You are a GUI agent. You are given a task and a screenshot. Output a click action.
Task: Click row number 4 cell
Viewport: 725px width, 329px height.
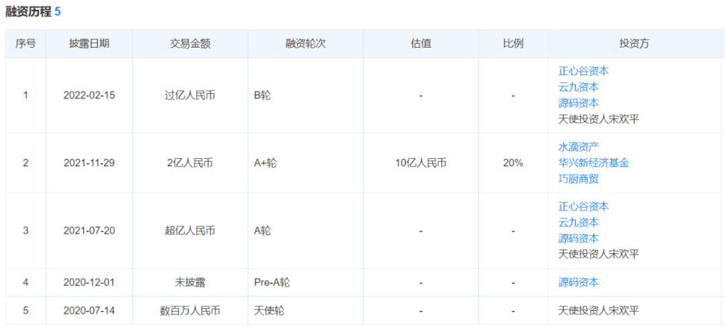tap(26, 282)
